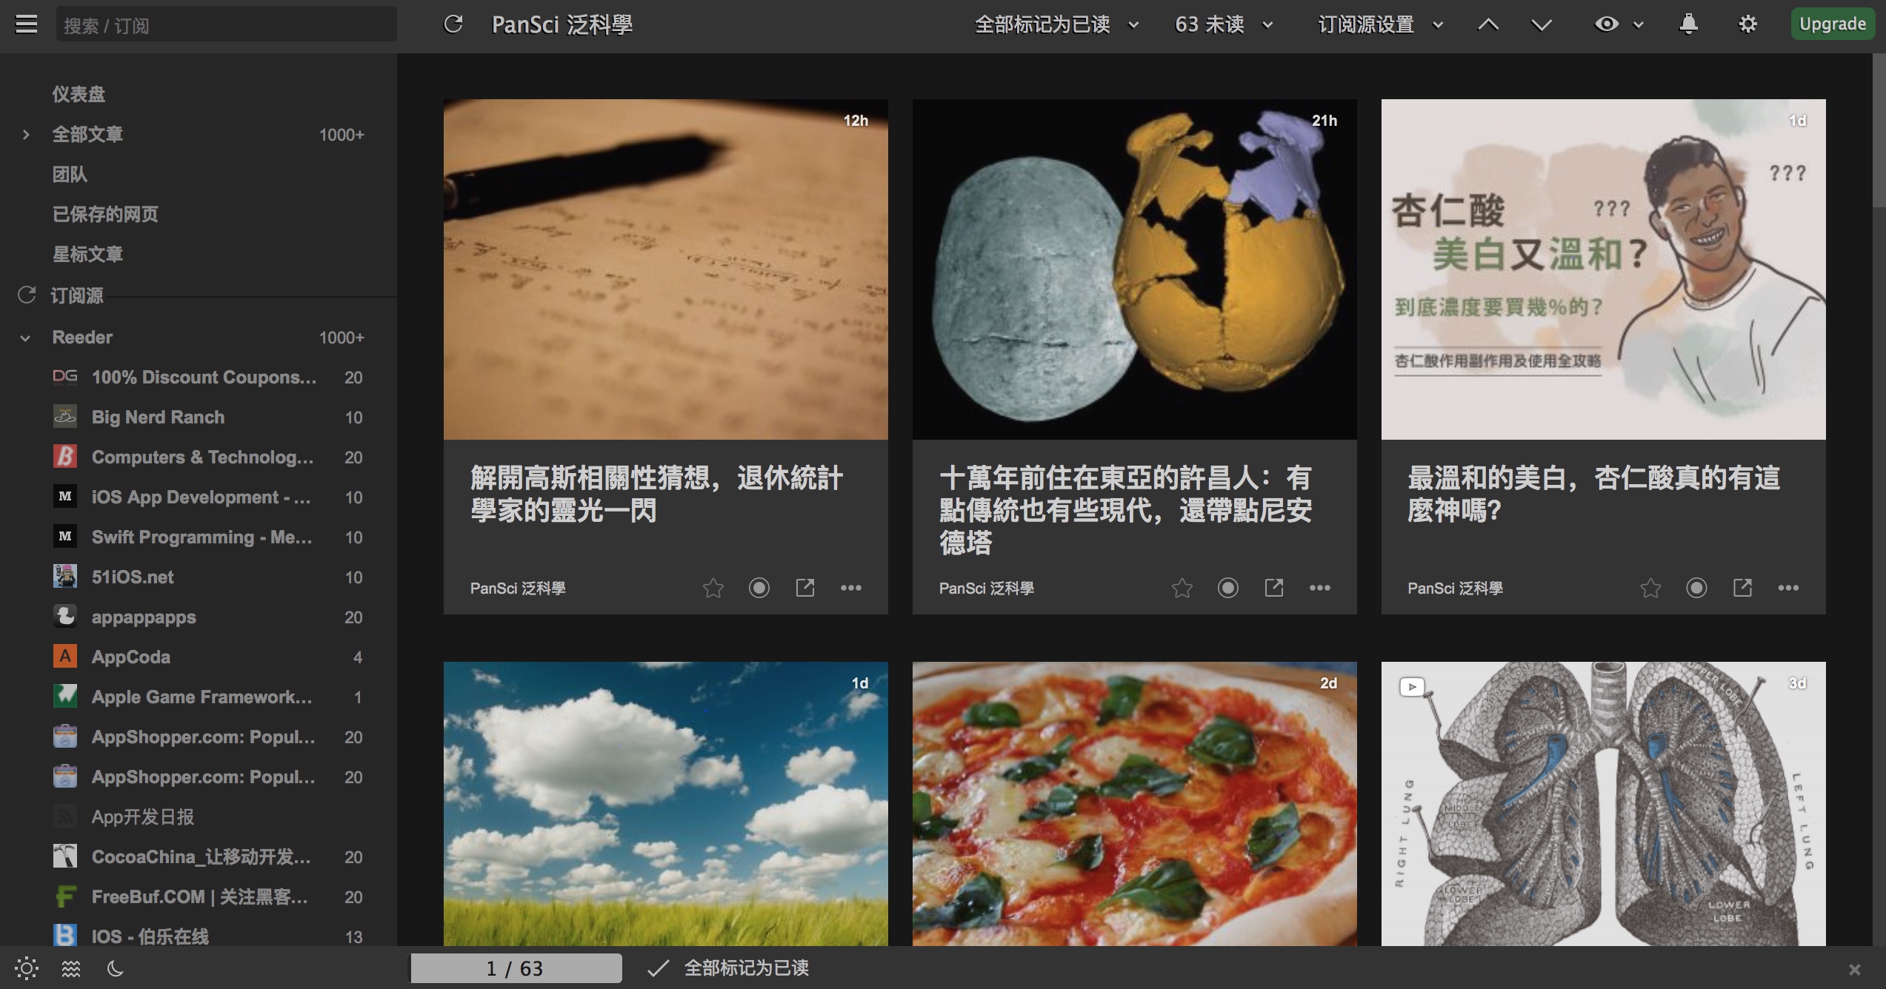Jump to previous article with up arrow
Screen dimensions: 1886x989
pyautogui.click(x=1488, y=24)
